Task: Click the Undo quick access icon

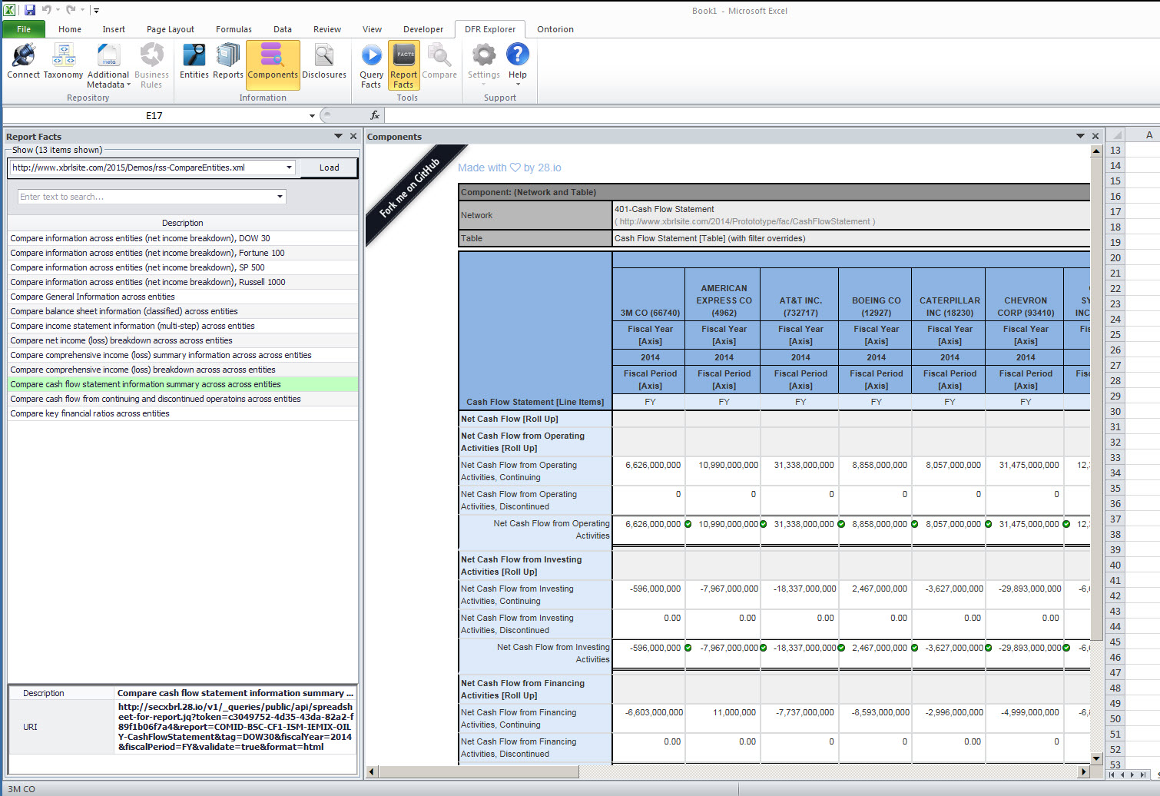Action: (x=46, y=10)
